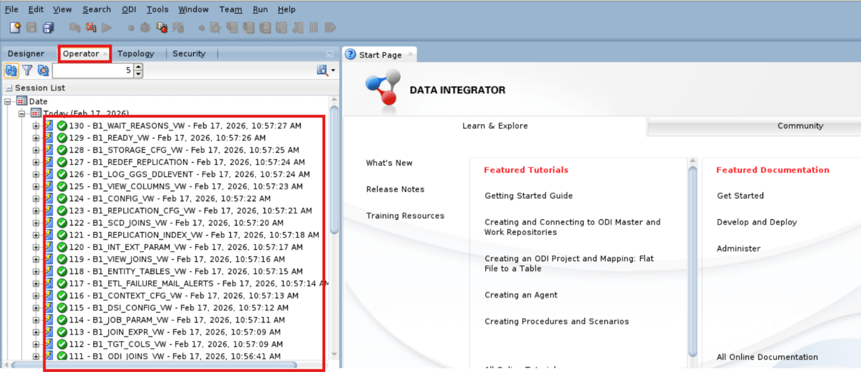Open the Training Resources link
Image resolution: width=861 pixels, height=372 pixels.
tap(405, 215)
